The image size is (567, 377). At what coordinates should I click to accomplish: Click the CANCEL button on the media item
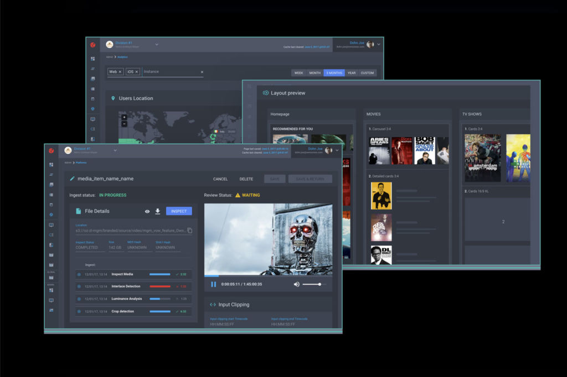coord(220,179)
